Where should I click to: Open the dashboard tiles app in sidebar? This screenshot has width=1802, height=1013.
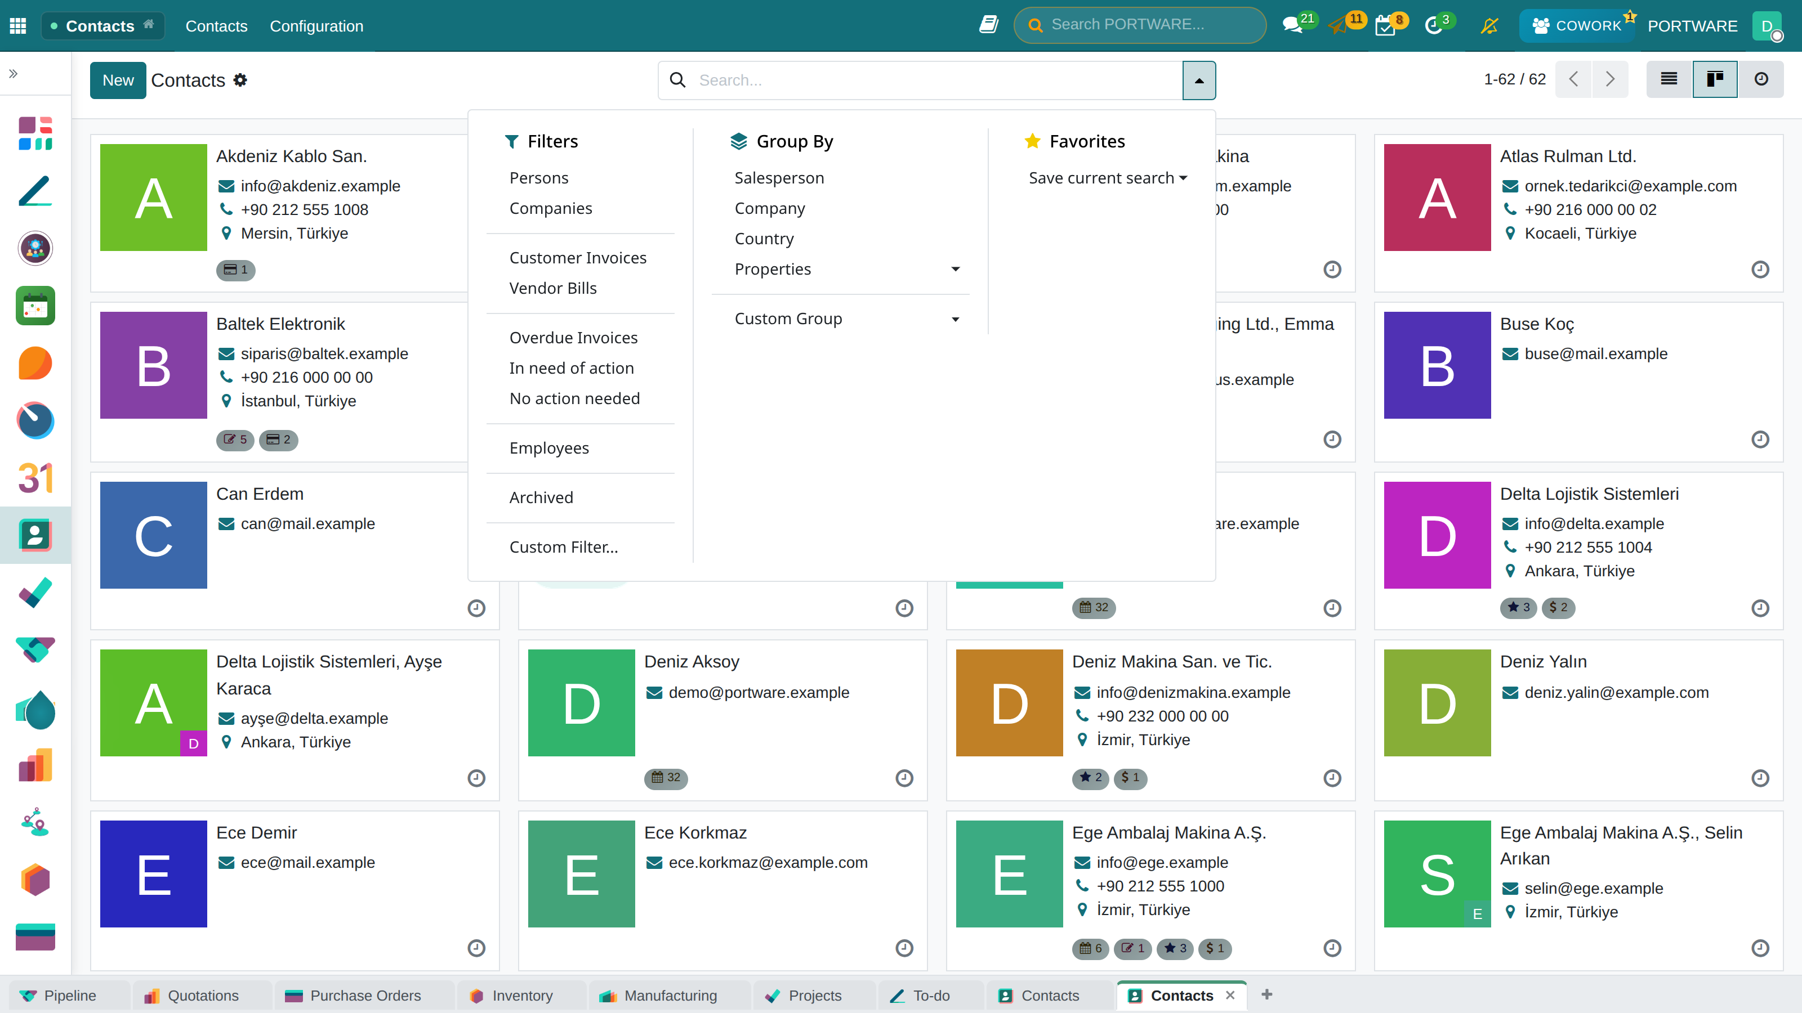pos(35,133)
